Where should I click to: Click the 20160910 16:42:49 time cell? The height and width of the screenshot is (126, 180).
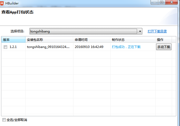point(89,47)
